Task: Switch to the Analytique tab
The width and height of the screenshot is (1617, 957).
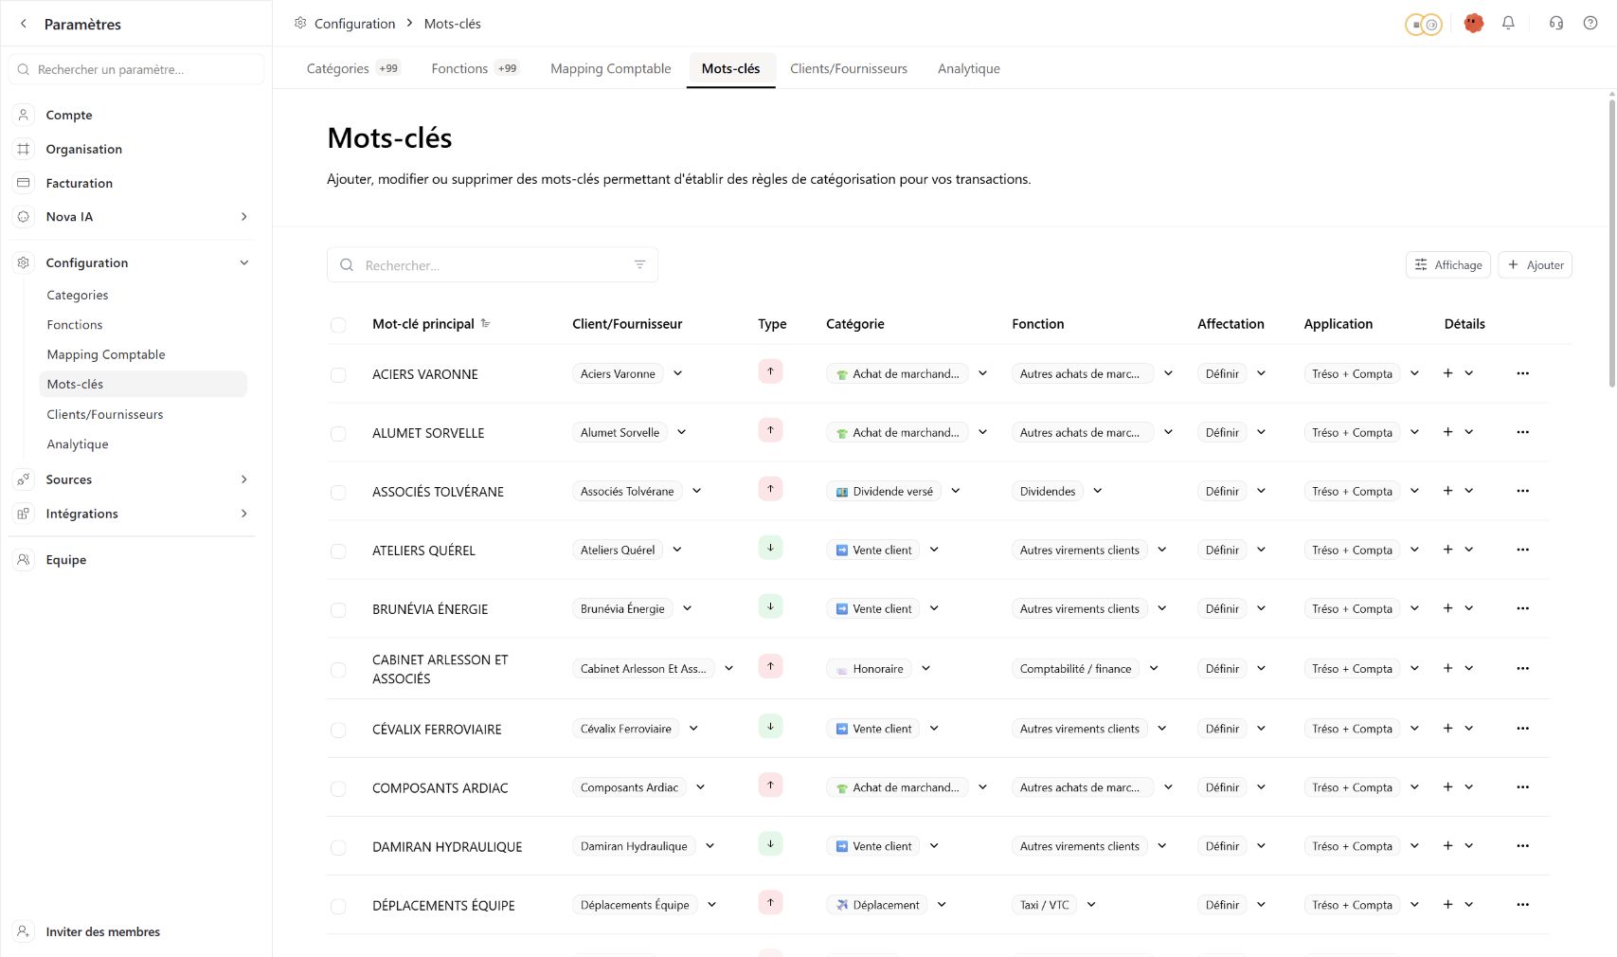Action: coord(969,68)
